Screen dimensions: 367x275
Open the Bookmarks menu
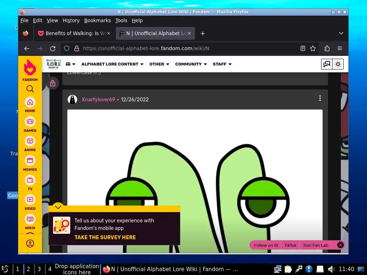97,20
